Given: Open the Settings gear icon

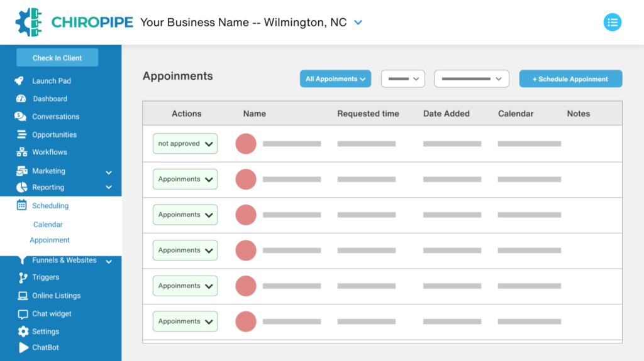Looking at the screenshot, I should tap(23, 331).
